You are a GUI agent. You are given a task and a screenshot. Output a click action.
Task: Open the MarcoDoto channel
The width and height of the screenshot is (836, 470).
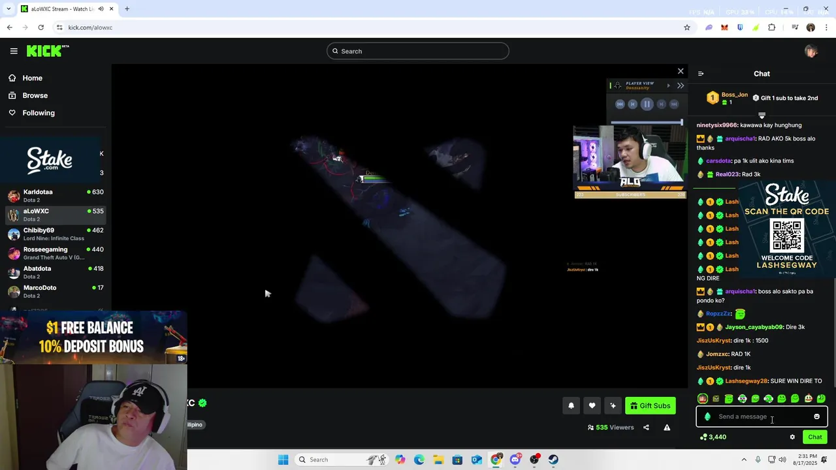pyautogui.click(x=56, y=291)
